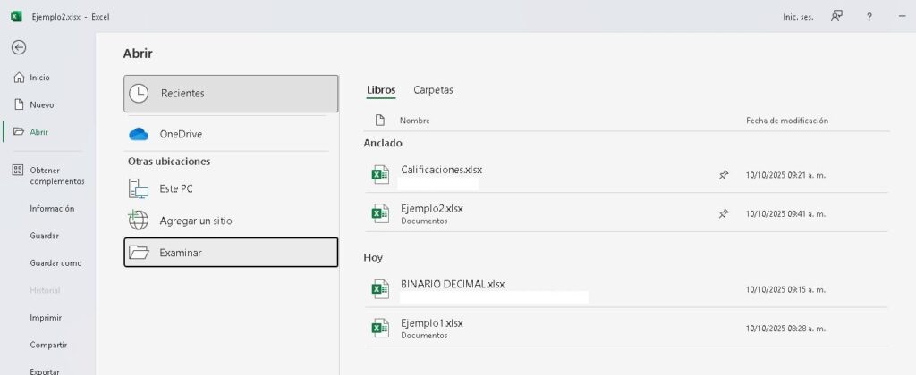Click the date 10/10/2025 08:28 a. m.
Viewport: 916px width, 375px height.
point(785,329)
